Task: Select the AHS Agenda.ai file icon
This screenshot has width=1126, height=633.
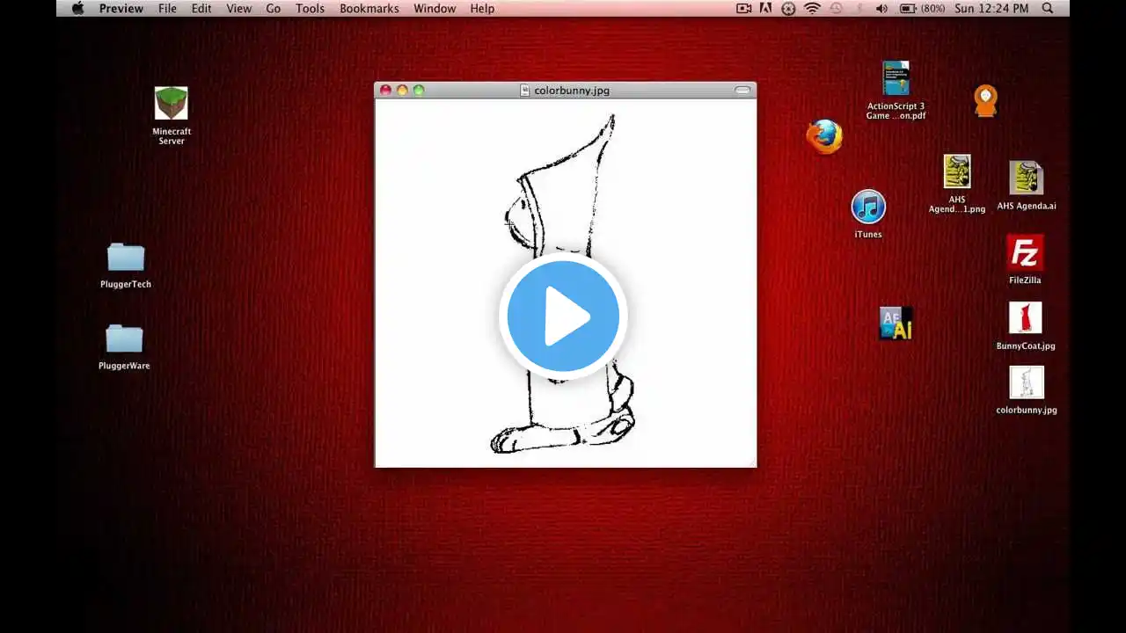Action: [x=1026, y=178]
